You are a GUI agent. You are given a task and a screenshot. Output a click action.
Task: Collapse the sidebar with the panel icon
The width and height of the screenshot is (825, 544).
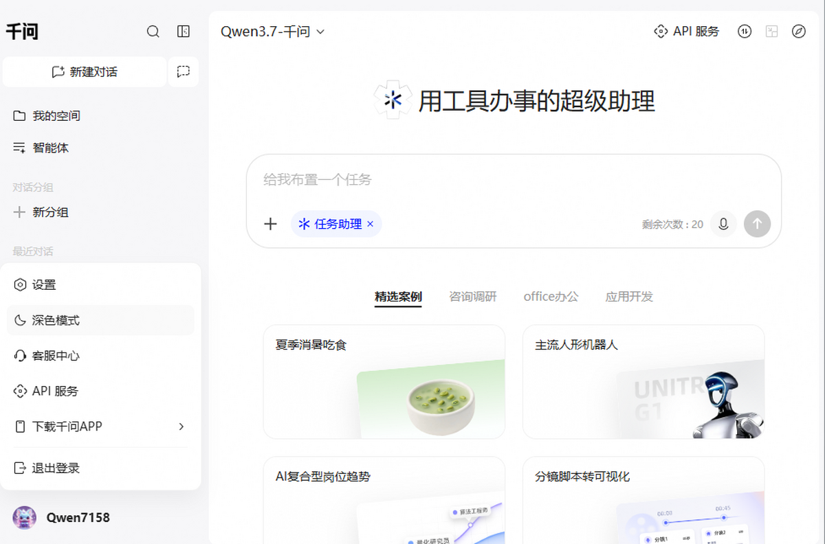[x=183, y=31]
